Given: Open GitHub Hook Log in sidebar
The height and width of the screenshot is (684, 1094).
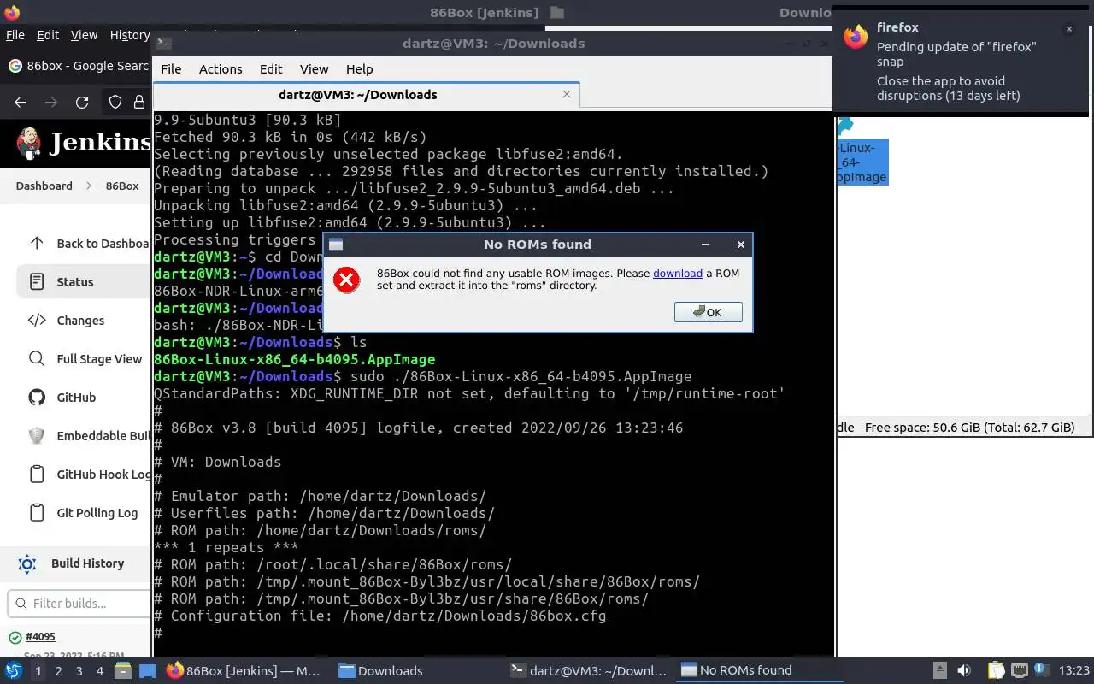Looking at the screenshot, I should [x=103, y=475].
